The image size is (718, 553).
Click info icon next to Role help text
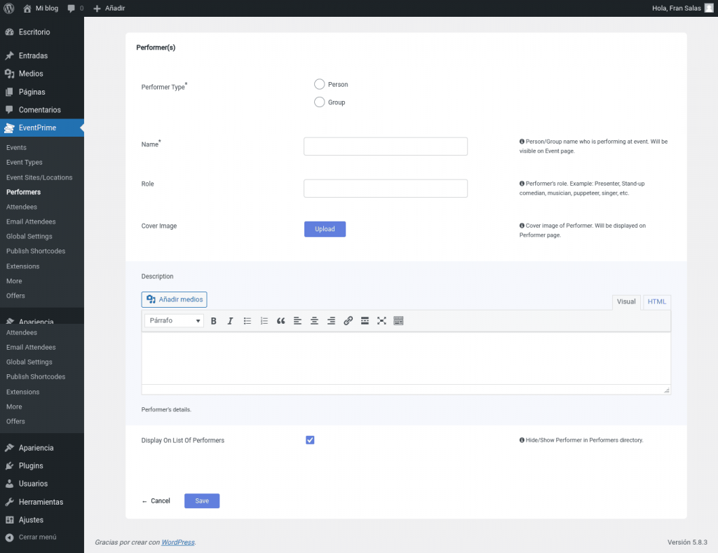(x=522, y=184)
